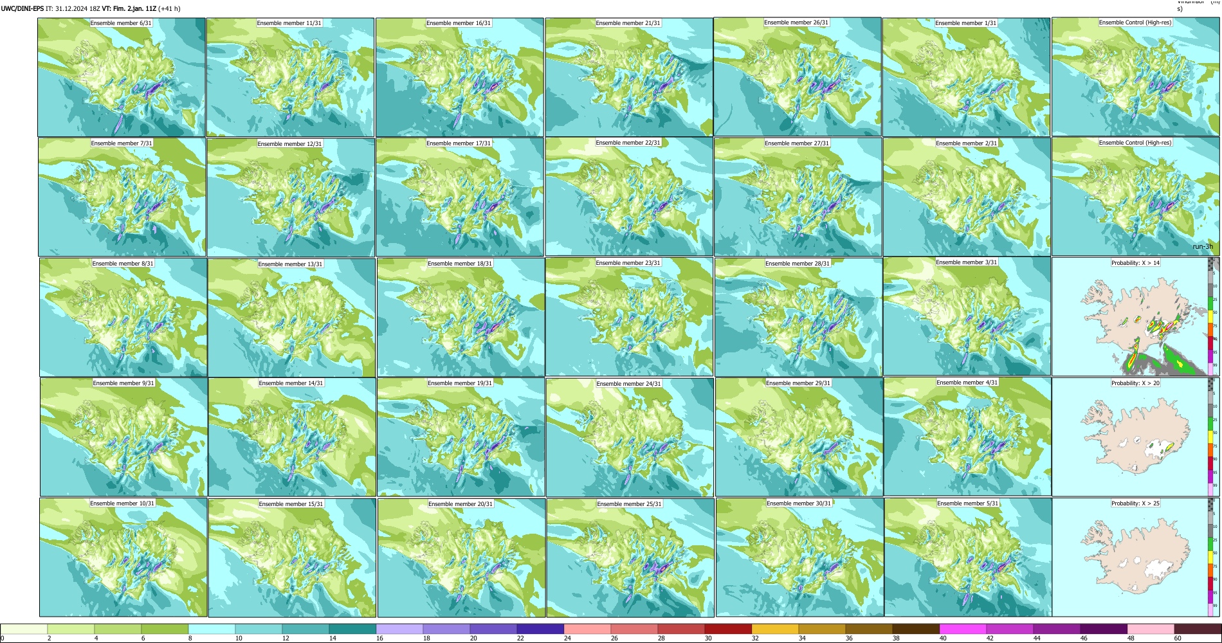Pick the green 6–8 legend swatch
The image size is (1222, 643).
coord(165,629)
